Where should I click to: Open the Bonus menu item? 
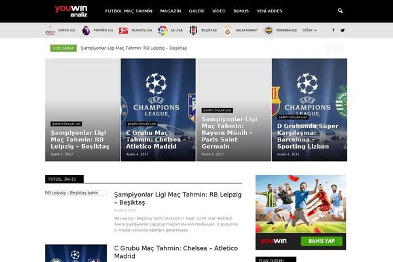pyautogui.click(x=241, y=11)
